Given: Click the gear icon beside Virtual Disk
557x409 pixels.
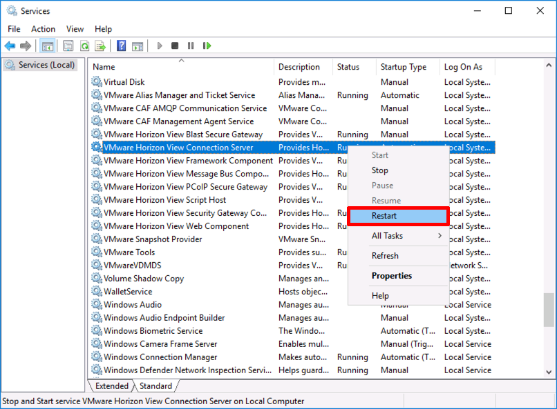Looking at the screenshot, I should pyautogui.click(x=96, y=82).
